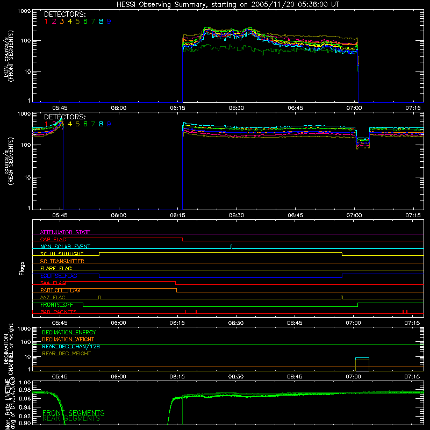Viewport: 430px width, 430px height.
Task: Select detector 6 legend in rear segments panel
Action: (85, 124)
